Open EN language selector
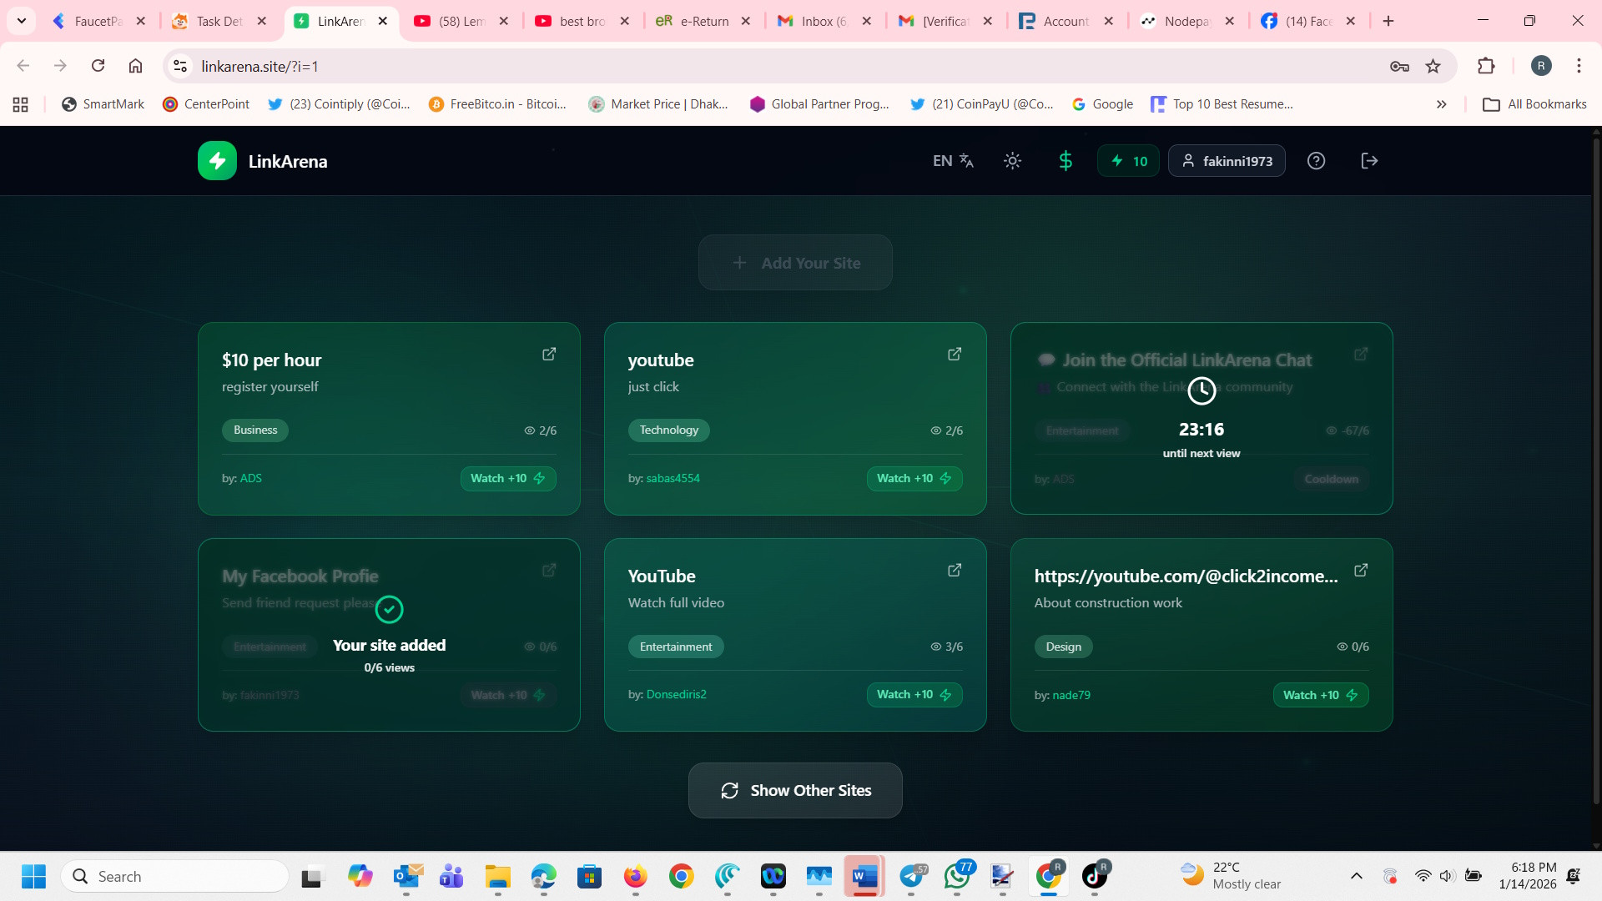The height and width of the screenshot is (901, 1602). tap(953, 161)
